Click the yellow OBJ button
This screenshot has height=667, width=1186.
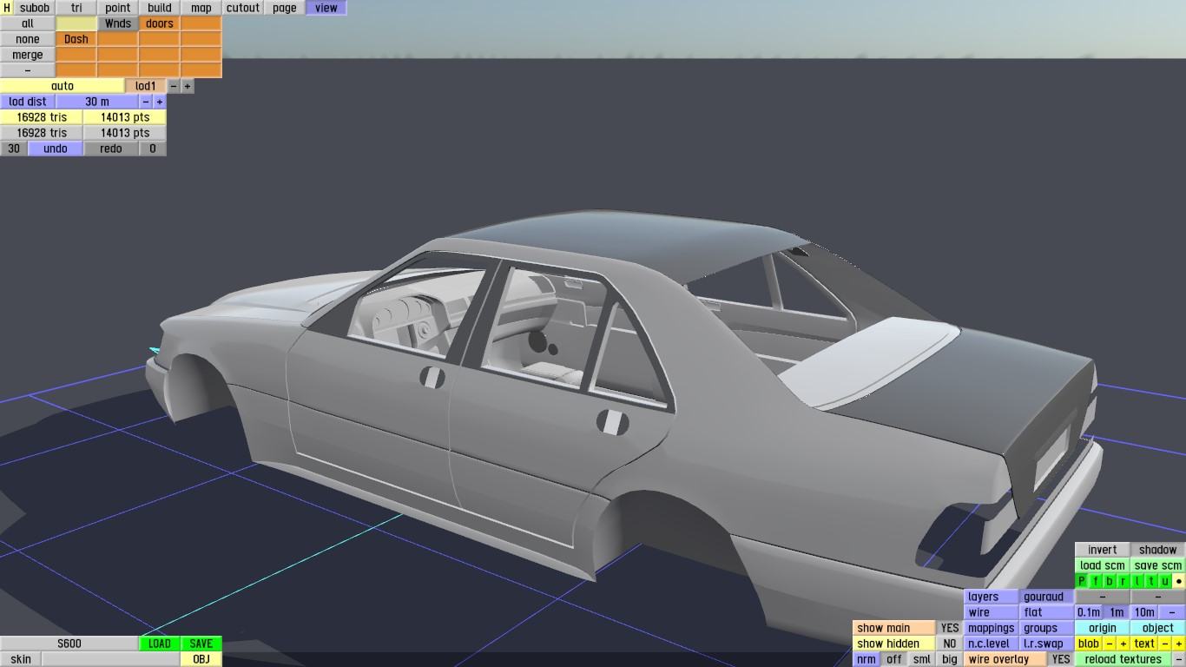point(201,659)
